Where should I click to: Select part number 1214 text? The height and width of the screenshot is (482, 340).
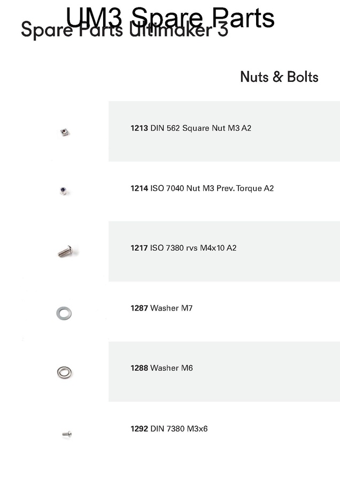[x=139, y=188]
